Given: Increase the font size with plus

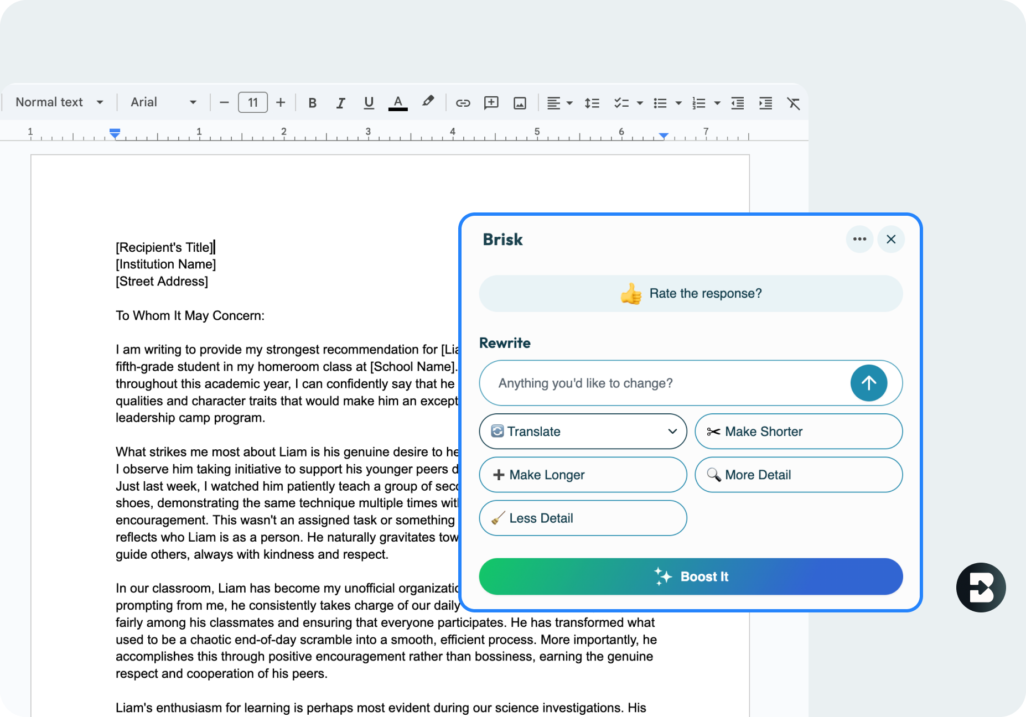Looking at the screenshot, I should (281, 102).
